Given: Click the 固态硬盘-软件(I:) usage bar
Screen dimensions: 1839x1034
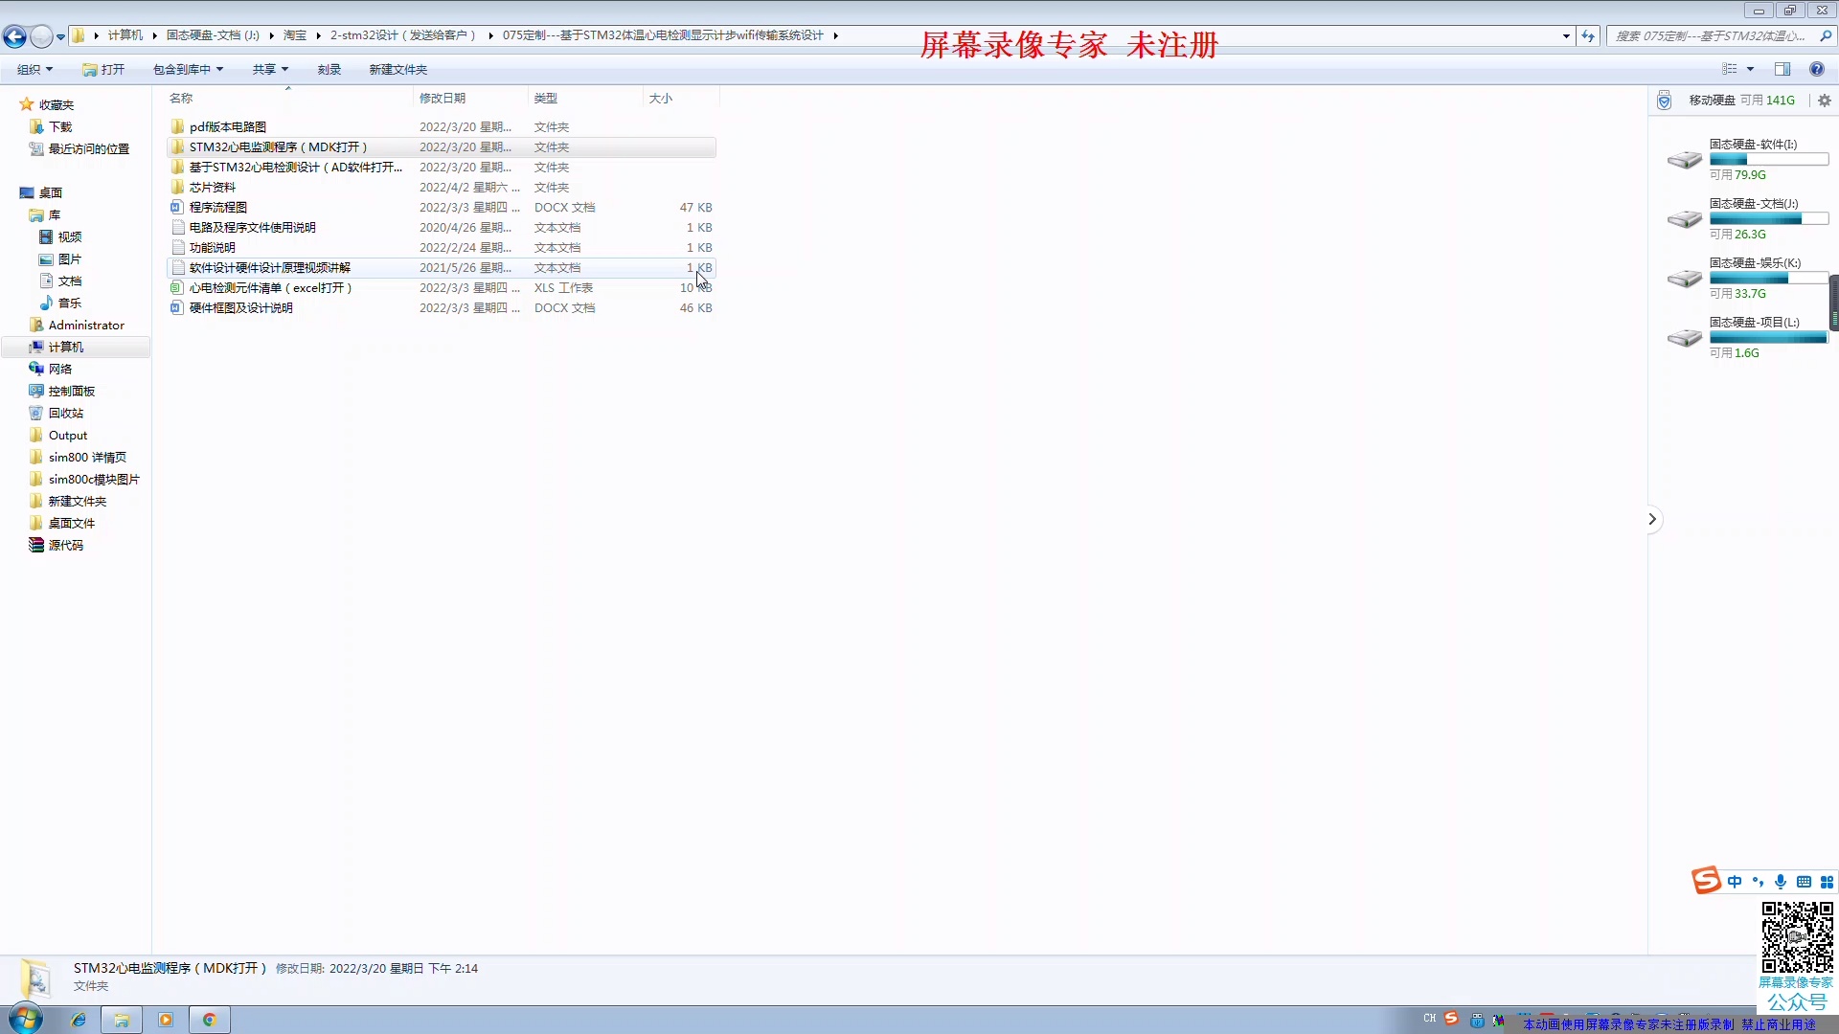Looking at the screenshot, I should click(1768, 160).
